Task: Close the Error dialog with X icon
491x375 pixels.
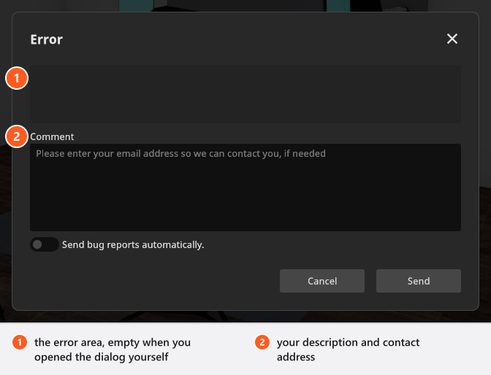Action: [x=452, y=39]
